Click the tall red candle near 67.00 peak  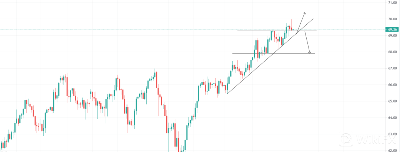point(157,80)
